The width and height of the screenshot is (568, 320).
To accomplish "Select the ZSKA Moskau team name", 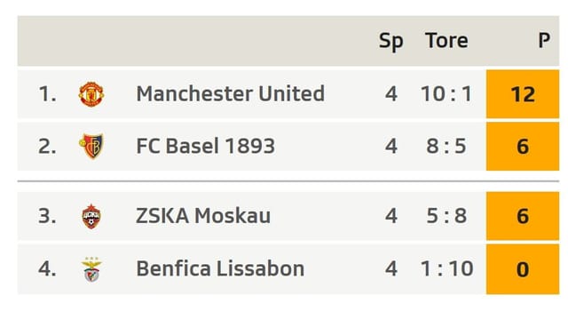I will pos(203,215).
